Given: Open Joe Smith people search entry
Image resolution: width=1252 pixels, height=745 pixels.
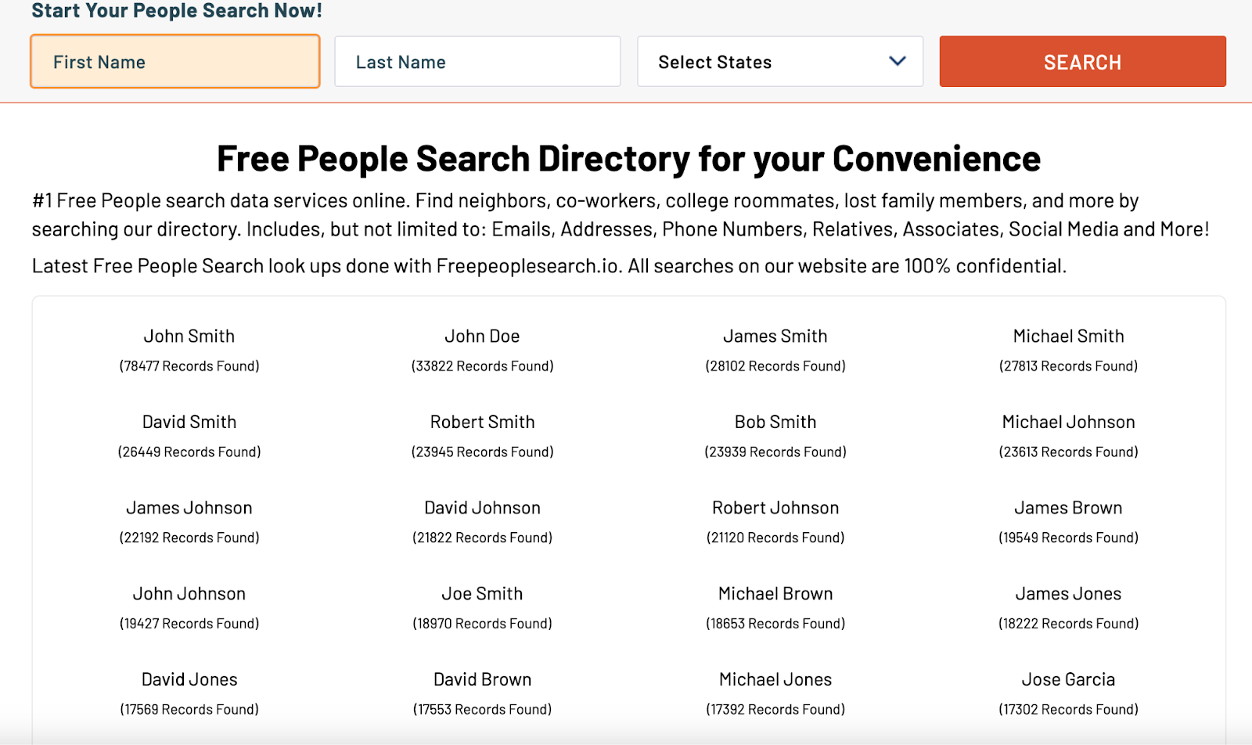Looking at the screenshot, I should (482, 594).
